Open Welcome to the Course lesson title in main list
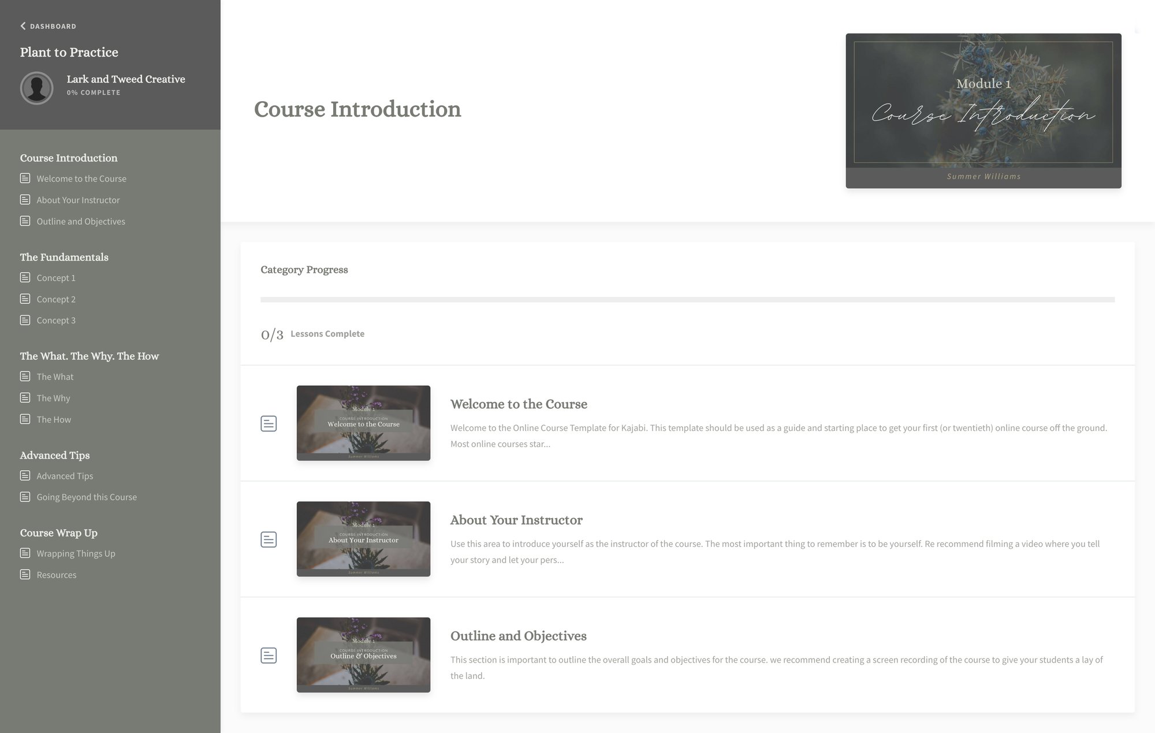 pyautogui.click(x=519, y=404)
